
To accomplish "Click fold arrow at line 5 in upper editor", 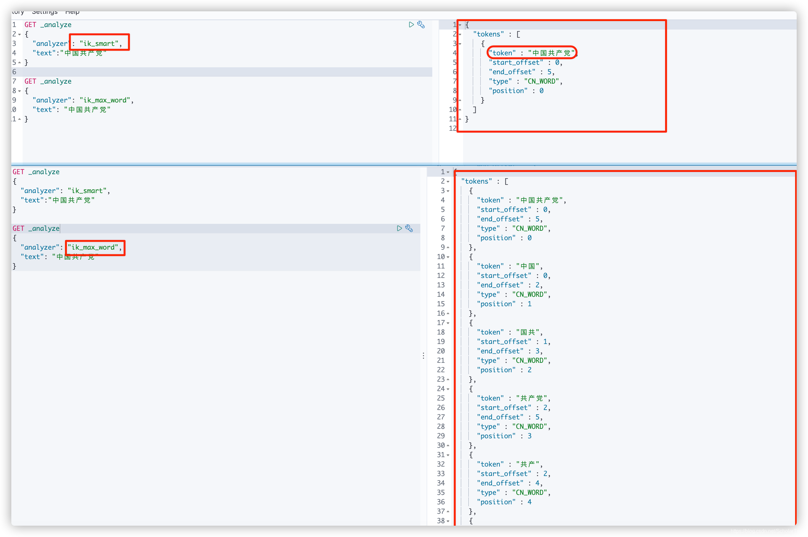I will click(19, 63).
